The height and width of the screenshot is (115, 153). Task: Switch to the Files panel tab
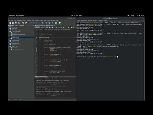tap(16, 26)
